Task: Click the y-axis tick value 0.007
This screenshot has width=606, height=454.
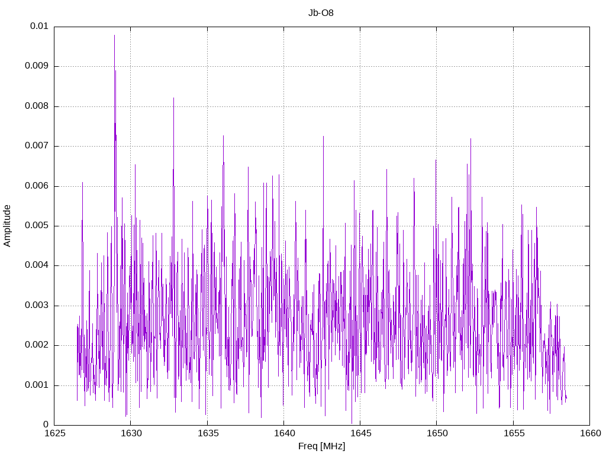Action: click(x=36, y=146)
